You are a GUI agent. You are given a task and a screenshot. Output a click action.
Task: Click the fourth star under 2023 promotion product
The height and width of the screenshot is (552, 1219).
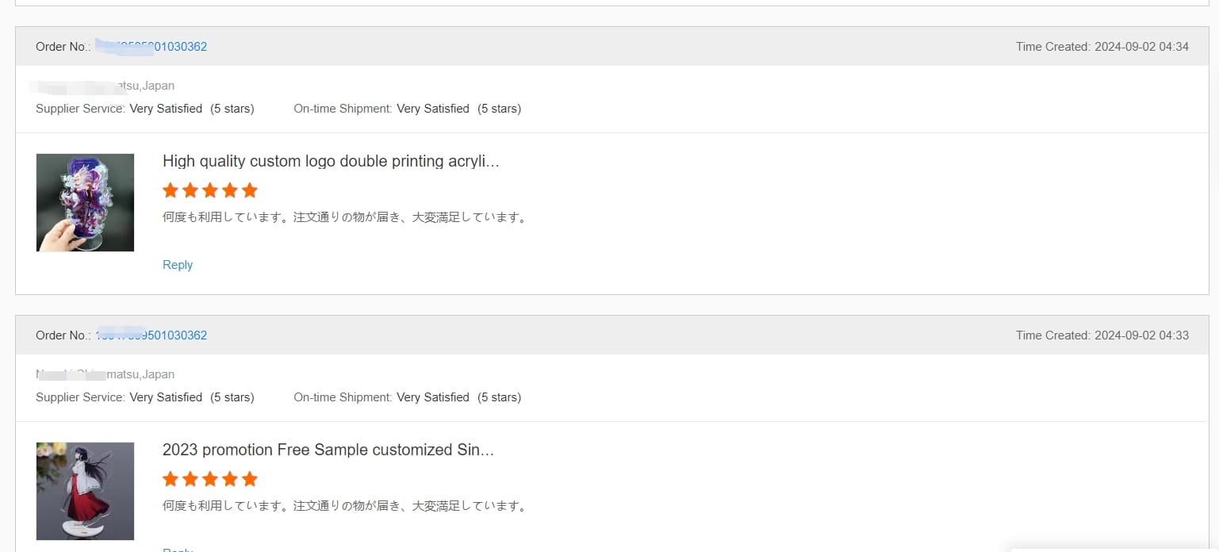tap(230, 479)
